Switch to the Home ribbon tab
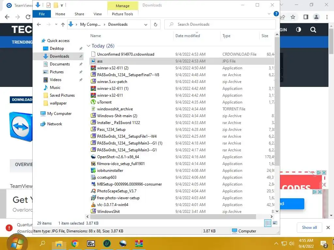Image resolution: width=334 pixels, height=250 pixels. point(60,14)
